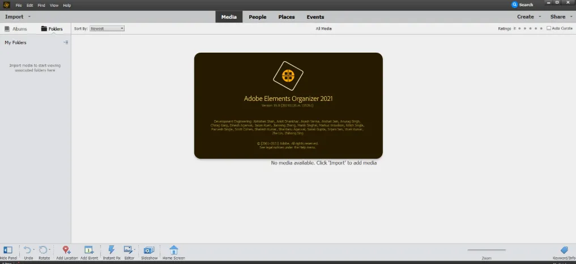Open the photo Editor icon
The image size is (576, 264).
(128, 250)
